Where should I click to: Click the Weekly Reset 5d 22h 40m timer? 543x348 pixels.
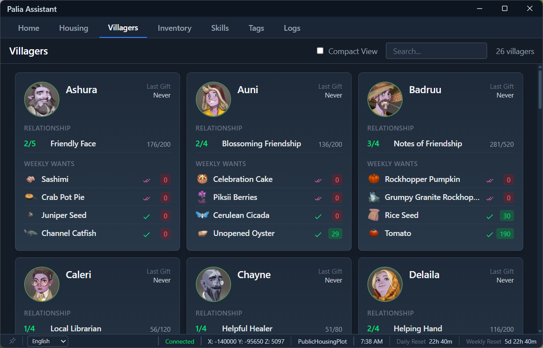(501, 341)
